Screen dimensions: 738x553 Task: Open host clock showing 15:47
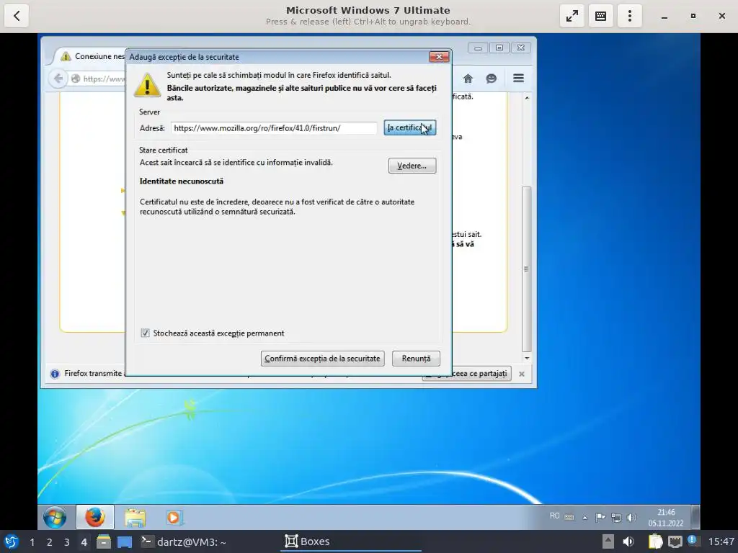pos(721,541)
